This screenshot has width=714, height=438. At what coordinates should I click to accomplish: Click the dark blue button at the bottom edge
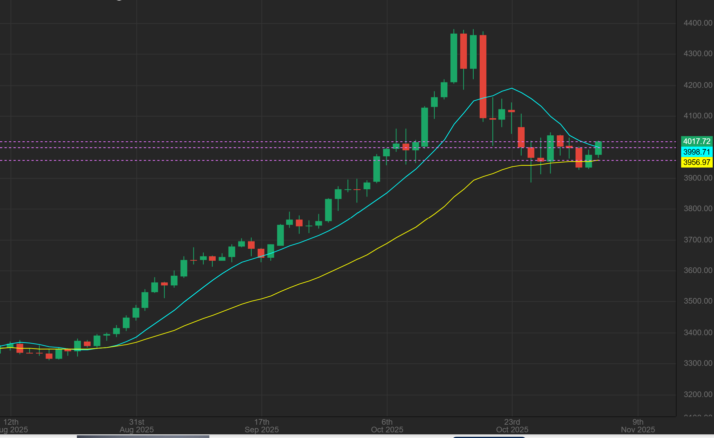coord(489,437)
